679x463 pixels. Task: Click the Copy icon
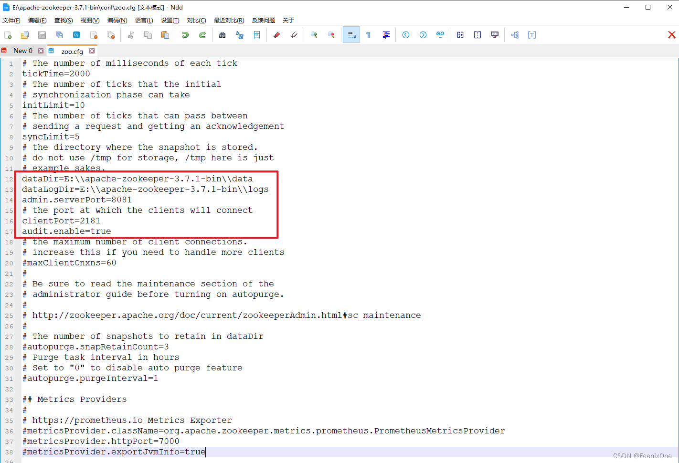point(148,35)
